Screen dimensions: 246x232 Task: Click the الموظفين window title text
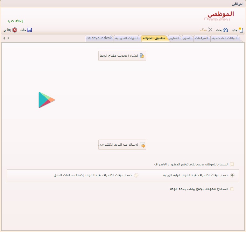[x=237, y=4]
